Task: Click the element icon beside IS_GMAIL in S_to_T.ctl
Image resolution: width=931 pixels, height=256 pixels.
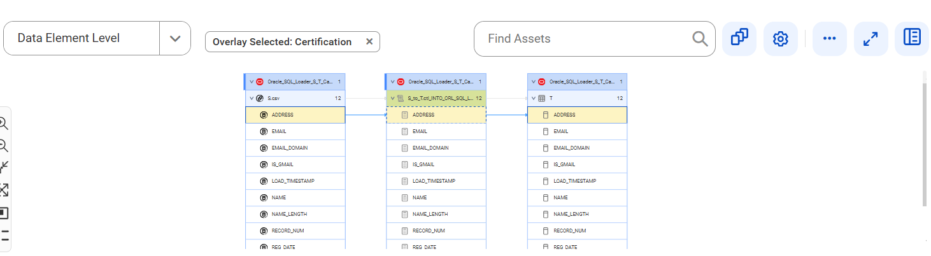Action: pyautogui.click(x=404, y=164)
